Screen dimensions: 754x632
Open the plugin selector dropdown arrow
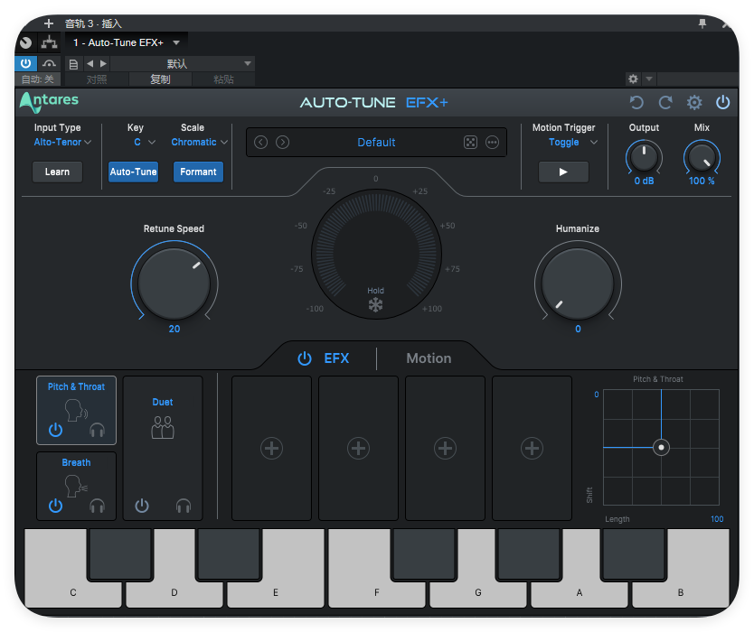coord(176,42)
